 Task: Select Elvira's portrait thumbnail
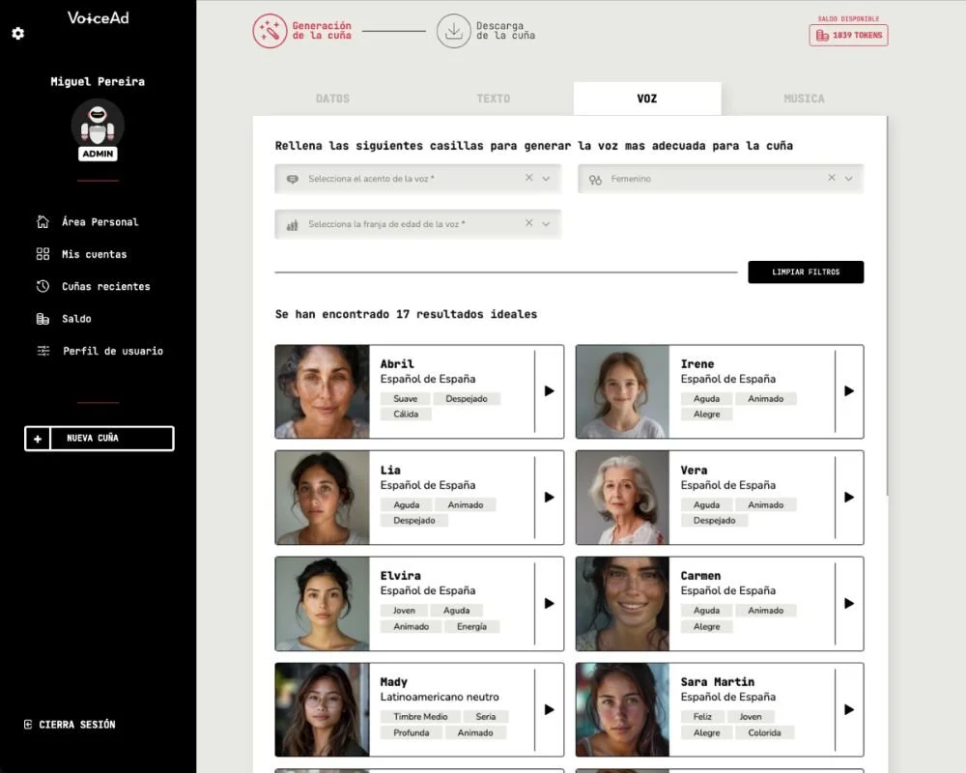[323, 604]
